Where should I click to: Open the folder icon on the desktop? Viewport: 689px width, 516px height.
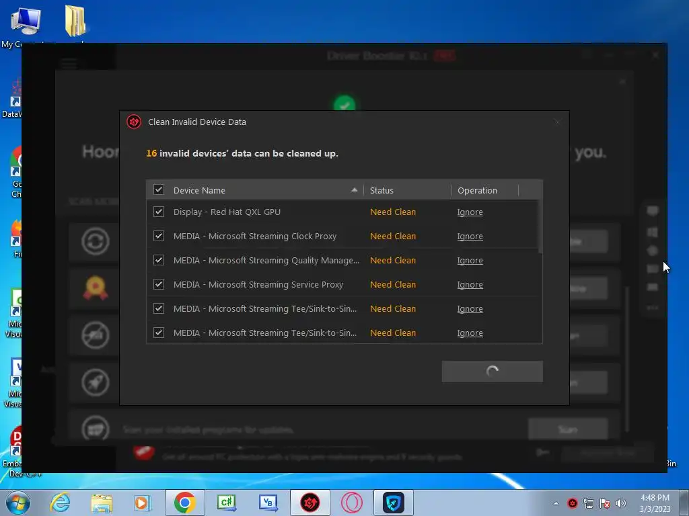pos(75,21)
